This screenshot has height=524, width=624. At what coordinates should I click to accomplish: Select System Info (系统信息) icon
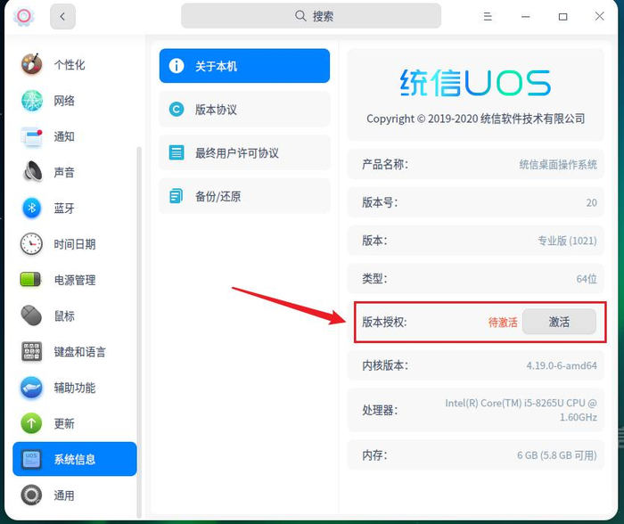31,459
